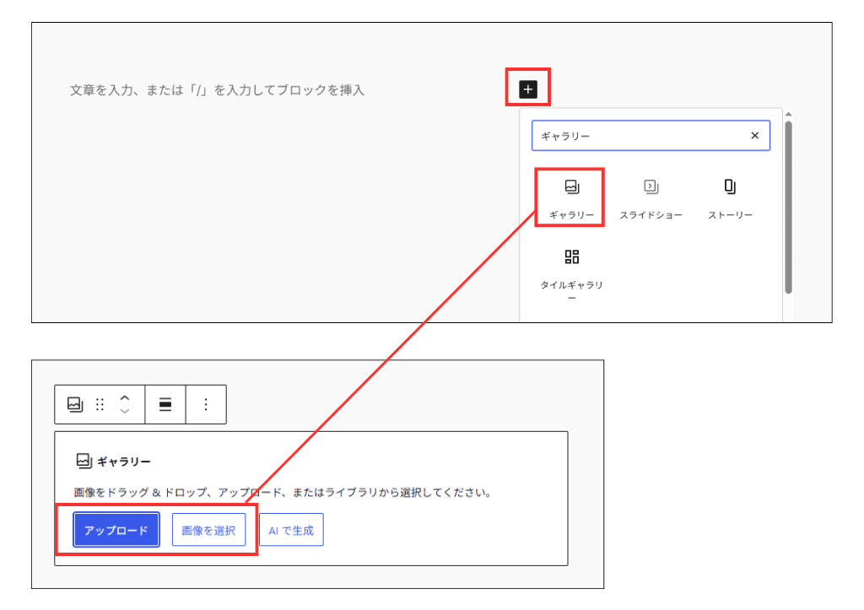Click the gallery block type icon in the toolbar
This screenshot has height=610, width=864.
(74, 404)
